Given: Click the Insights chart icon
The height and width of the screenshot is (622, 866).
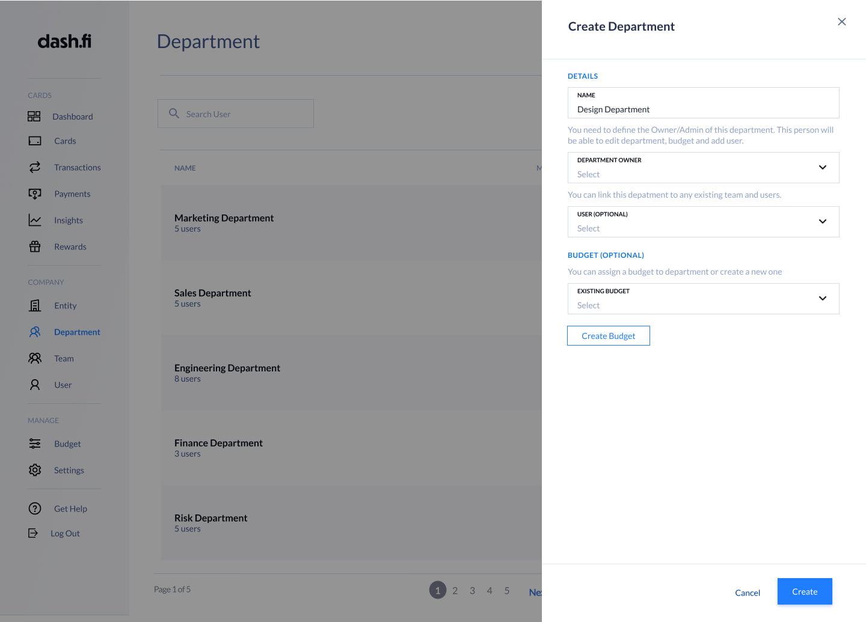Looking at the screenshot, I should (35, 220).
